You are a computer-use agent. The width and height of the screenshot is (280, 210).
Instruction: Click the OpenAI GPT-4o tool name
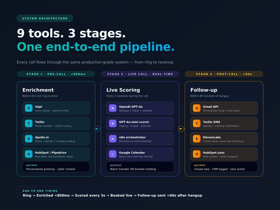click(131, 107)
